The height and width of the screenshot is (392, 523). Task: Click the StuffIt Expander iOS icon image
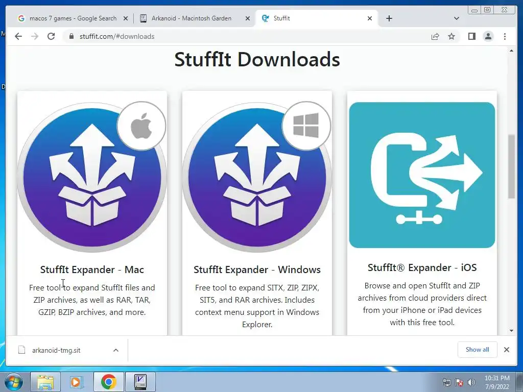coord(422,175)
